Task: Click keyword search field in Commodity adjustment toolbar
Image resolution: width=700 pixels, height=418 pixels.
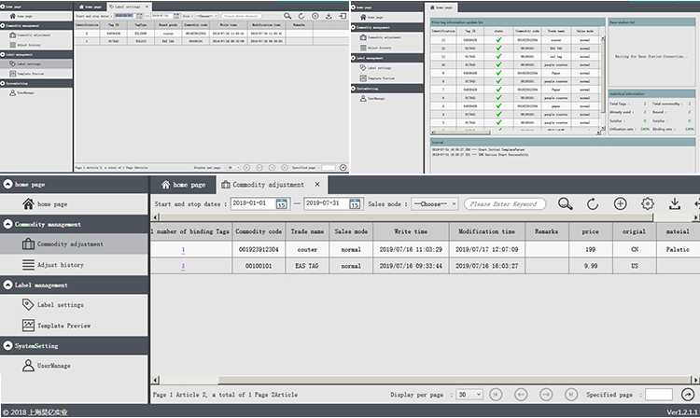Action: click(504, 203)
